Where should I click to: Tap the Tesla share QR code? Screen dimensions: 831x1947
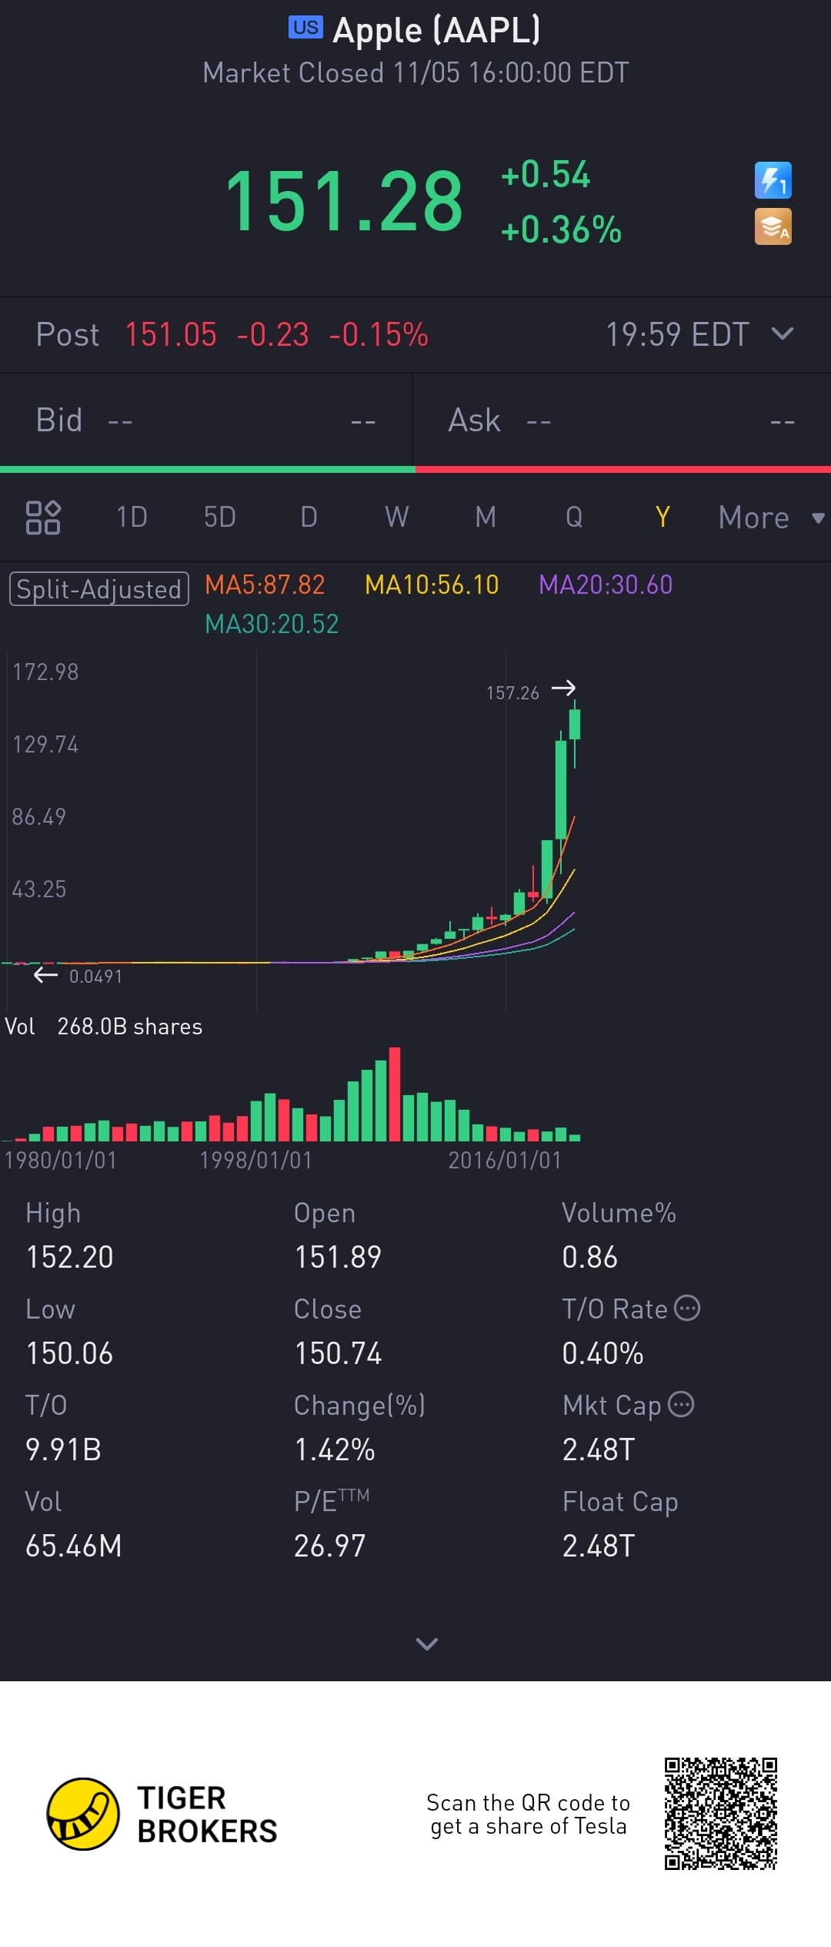click(721, 1814)
